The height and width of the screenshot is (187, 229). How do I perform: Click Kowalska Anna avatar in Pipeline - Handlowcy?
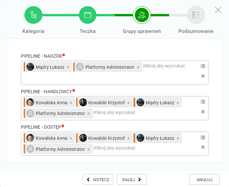click(30, 102)
